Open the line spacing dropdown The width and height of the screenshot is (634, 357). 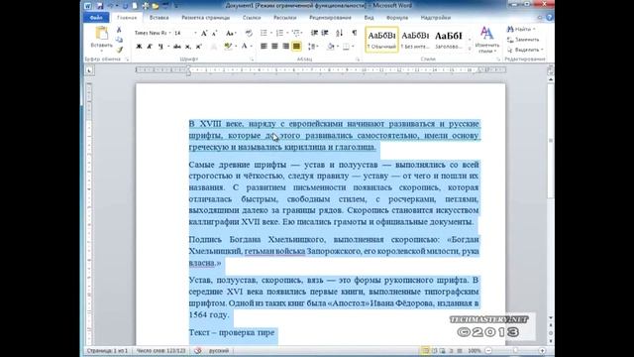[x=313, y=47]
